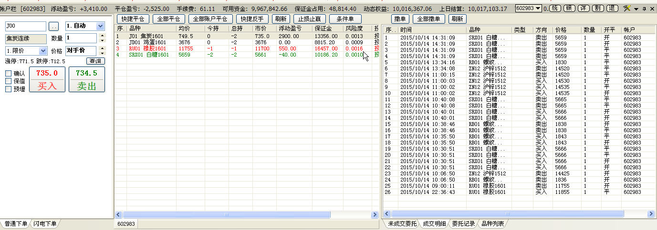
Task: Open the hammer-and-wrench settings icon
Action: 627,9
